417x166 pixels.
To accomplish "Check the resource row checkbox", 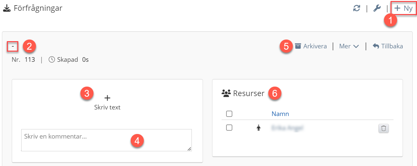I will pyautogui.click(x=229, y=128).
